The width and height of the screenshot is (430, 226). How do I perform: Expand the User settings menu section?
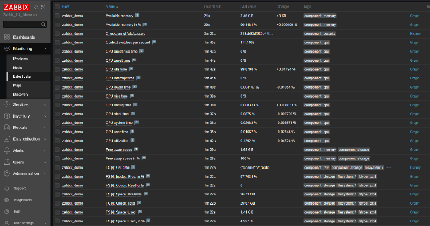[x=45, y=223]
